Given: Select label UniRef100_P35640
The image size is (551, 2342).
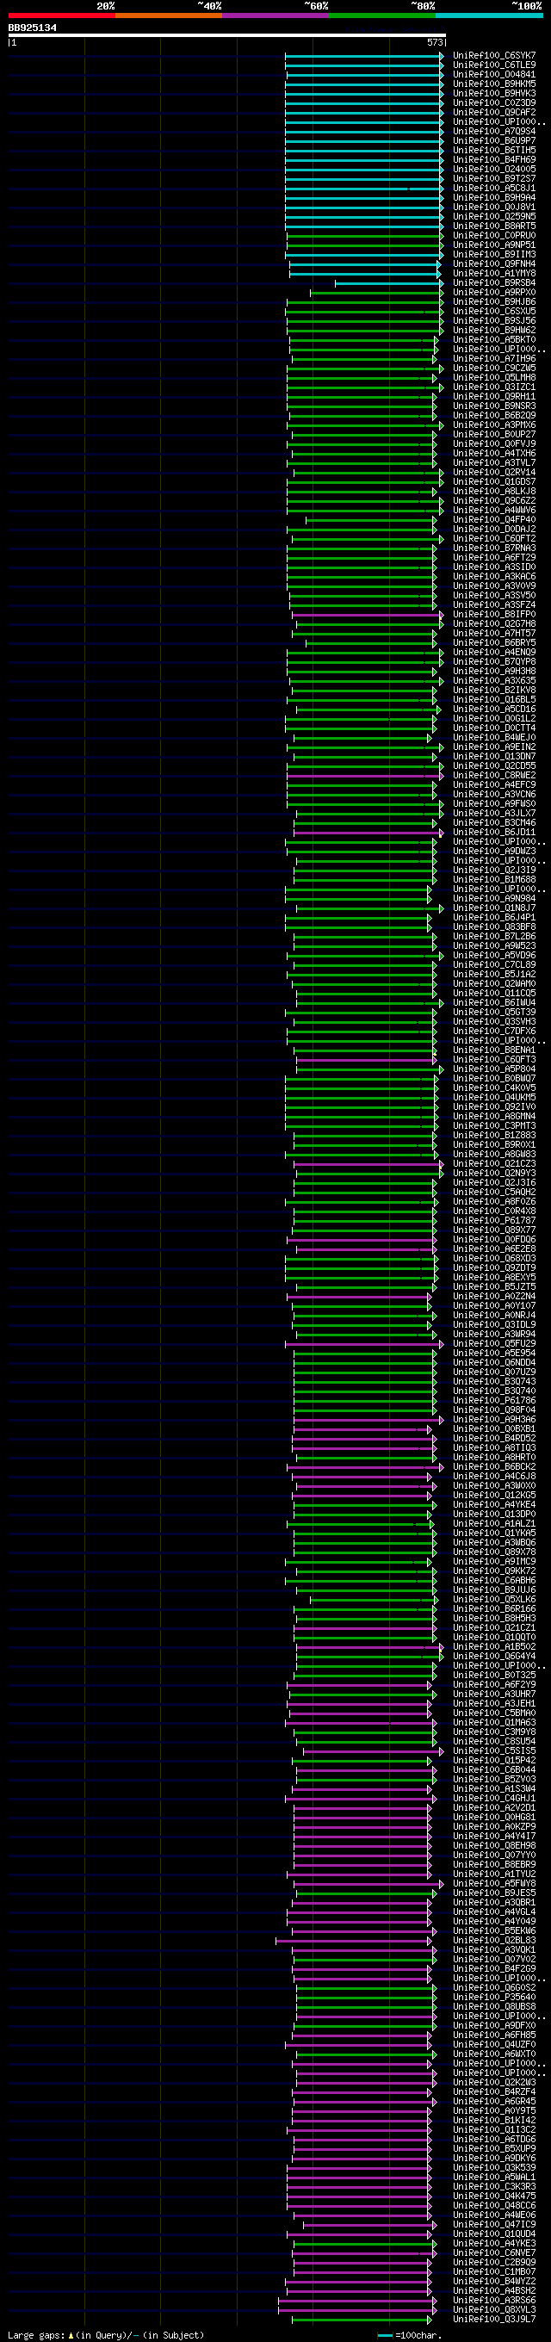Looking at the screenshot, I should 495,1998.
